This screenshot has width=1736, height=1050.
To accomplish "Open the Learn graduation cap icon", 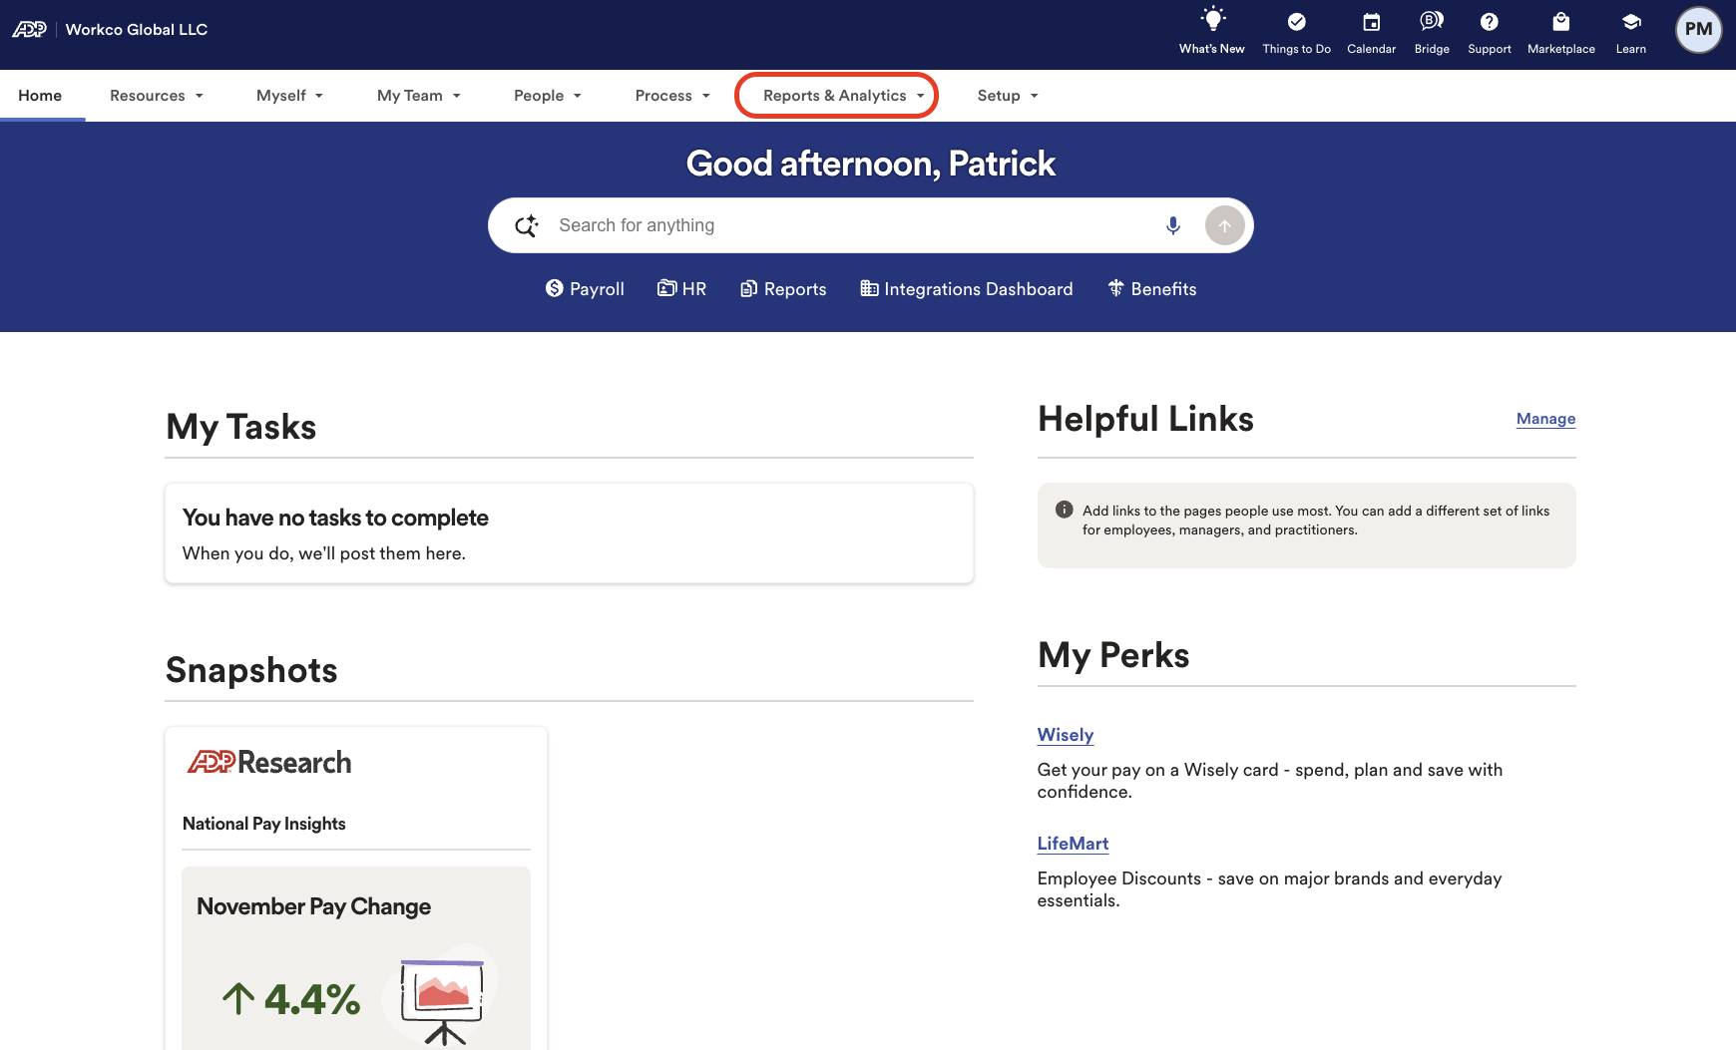I will 1631,22.
